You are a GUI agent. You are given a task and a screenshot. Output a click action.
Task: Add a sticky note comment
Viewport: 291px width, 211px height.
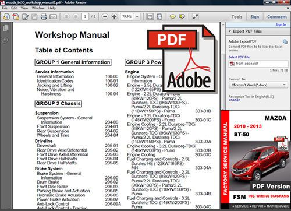(x=172, y=17)
